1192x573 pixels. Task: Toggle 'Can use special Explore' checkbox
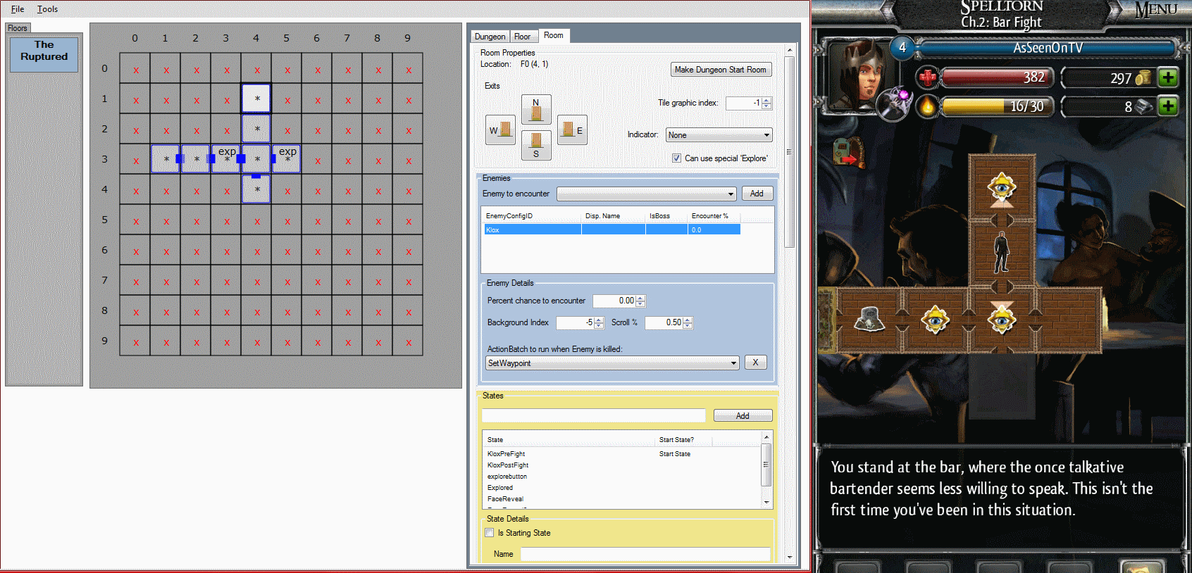coord(676,158)
